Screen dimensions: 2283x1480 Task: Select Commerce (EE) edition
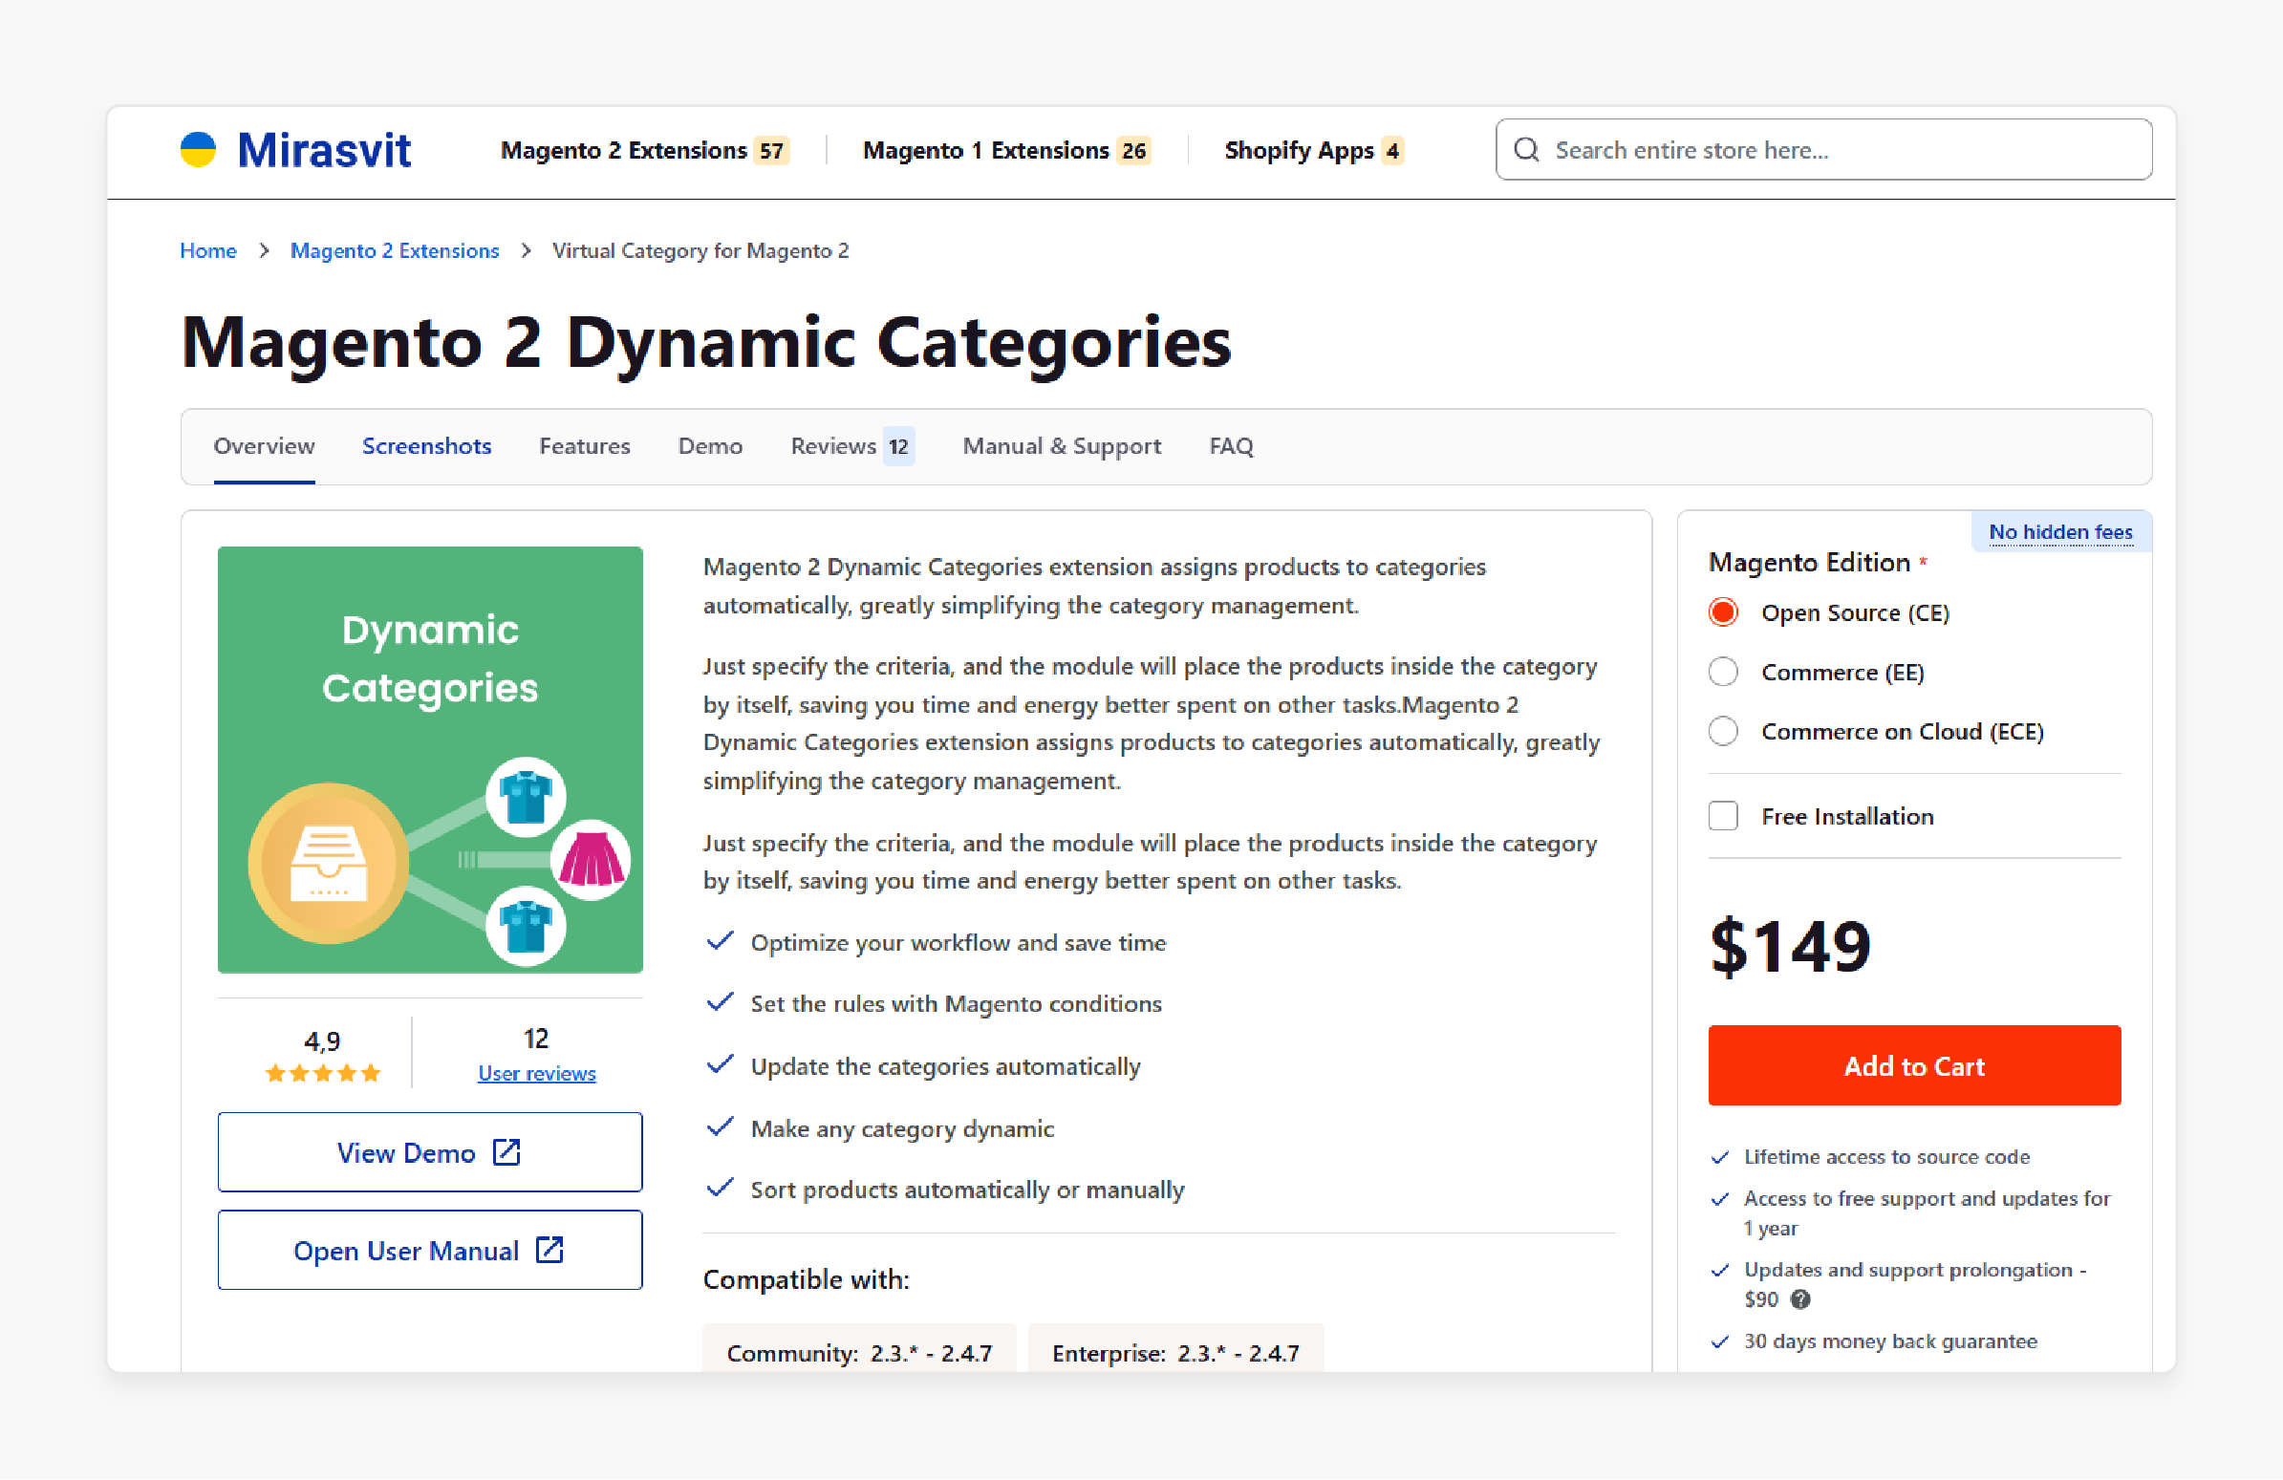coord(1723,672)
